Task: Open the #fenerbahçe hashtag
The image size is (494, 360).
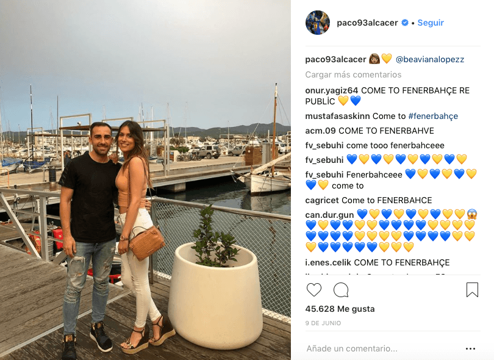Action: [x=433, y=116]
